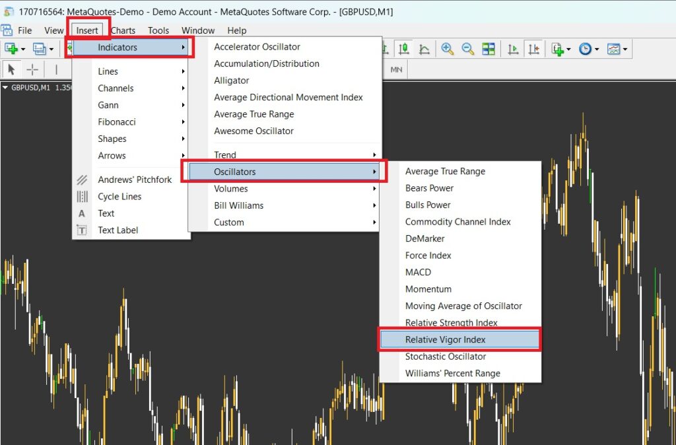The width and height of the screenshot is (676, 445).
Task: Insert Andrews' Pitchfork object
Action: (x=135, y=180)
